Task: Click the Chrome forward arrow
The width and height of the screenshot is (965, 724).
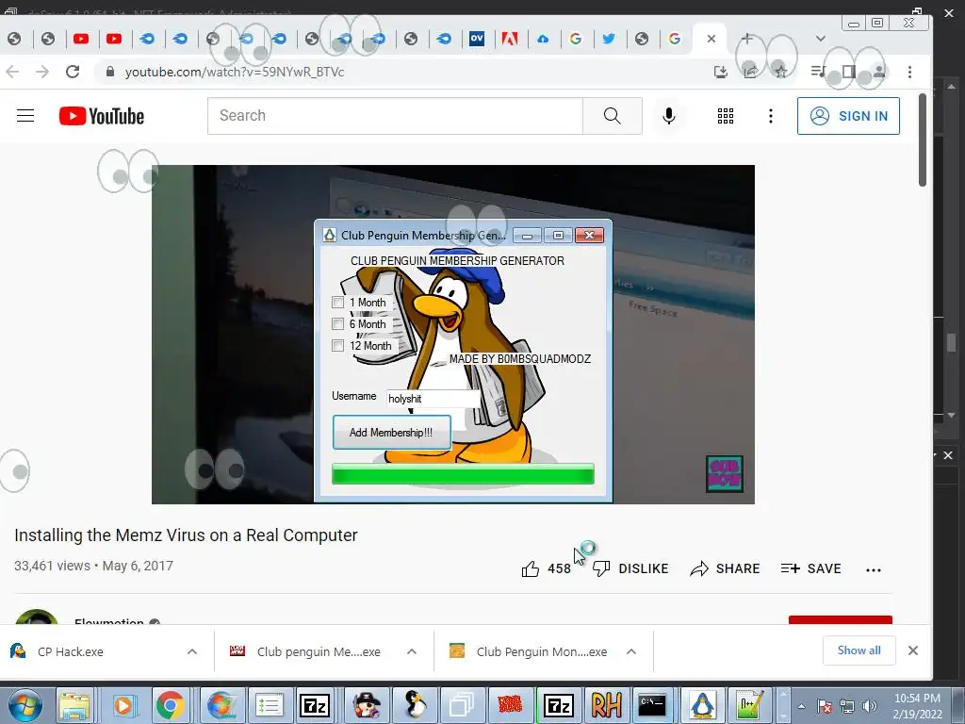Action: click(42, 72)
